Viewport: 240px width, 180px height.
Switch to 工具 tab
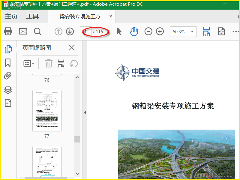pos(32,16)
